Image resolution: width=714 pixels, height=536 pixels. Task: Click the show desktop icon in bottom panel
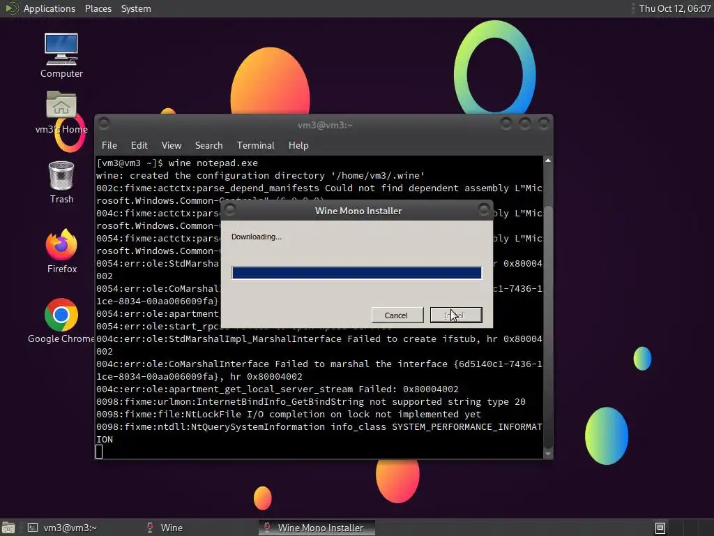pos(8,528)
